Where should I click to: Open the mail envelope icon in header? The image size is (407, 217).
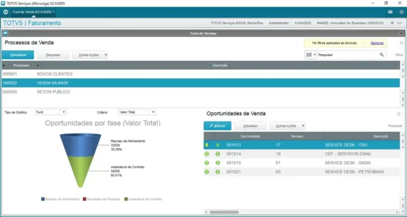(390, 11)
